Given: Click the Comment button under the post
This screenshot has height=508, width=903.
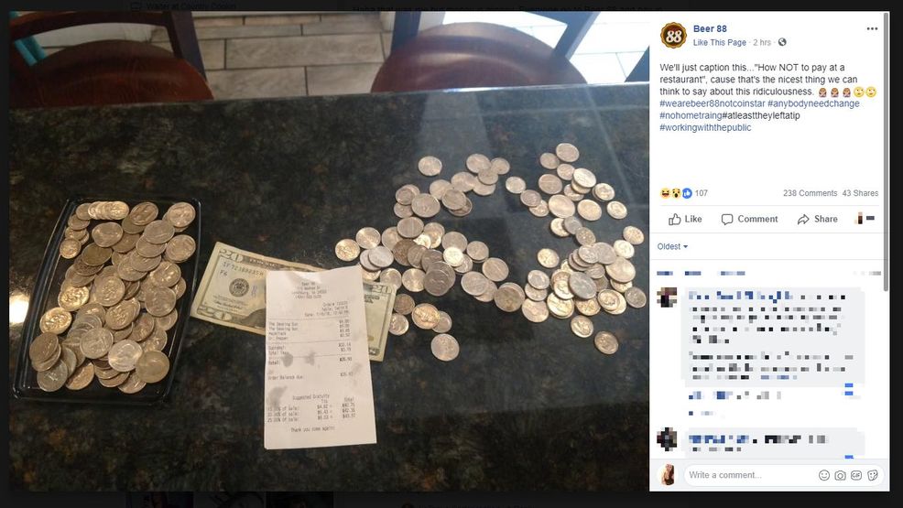Looking at the screenshot, I should pyautogui.click(x=749, y=219).
